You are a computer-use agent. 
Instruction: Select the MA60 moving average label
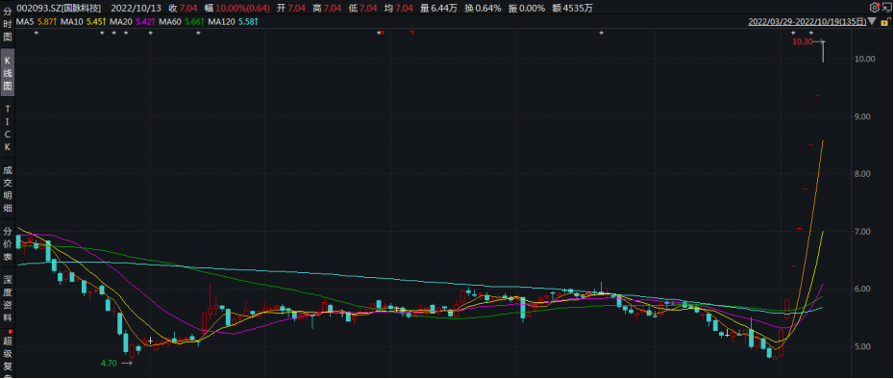182,22
